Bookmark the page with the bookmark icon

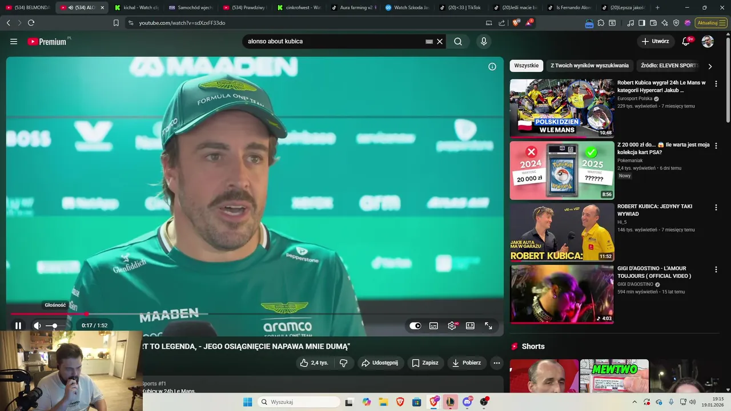(116, 23)
